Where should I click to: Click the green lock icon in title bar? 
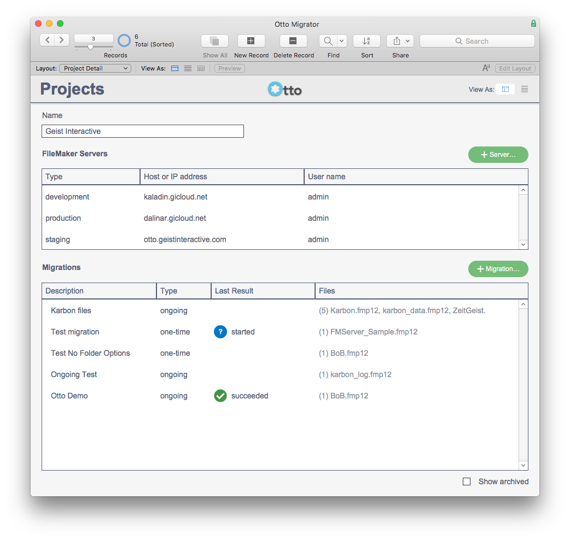[x=533, y=24]
